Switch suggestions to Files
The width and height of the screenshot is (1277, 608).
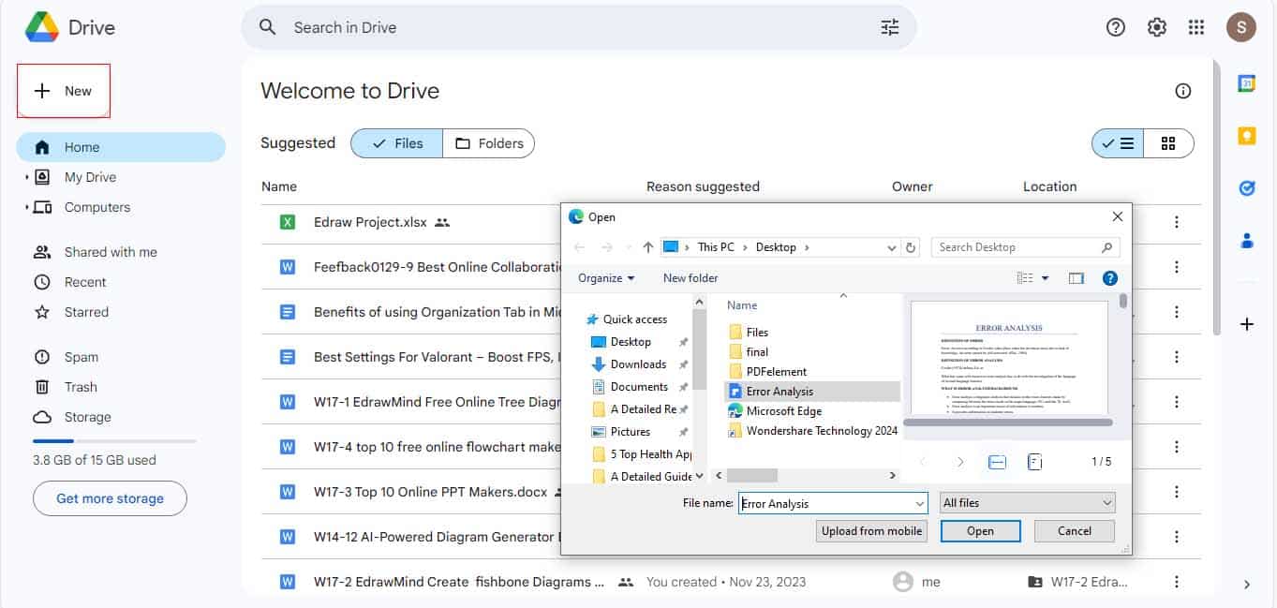point(397,143)
